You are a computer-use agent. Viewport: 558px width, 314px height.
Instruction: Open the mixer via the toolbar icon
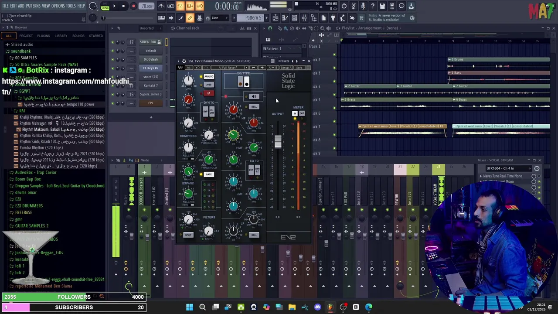(304, 18)
